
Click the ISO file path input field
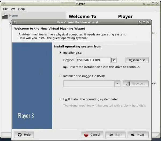(89, 84)
